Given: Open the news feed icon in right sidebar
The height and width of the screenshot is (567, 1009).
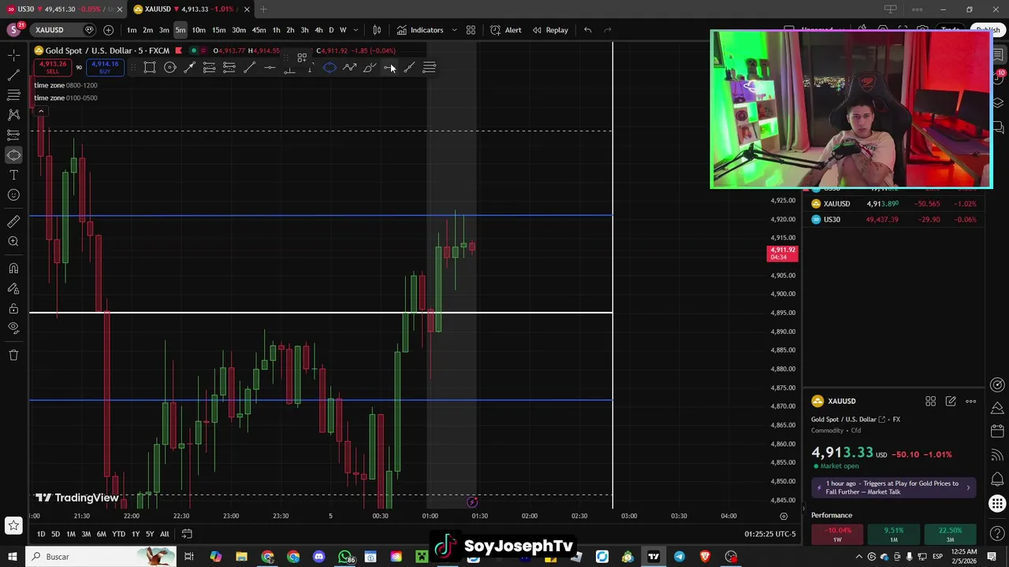Looking at the screenshot, I should tap(998, 454).
